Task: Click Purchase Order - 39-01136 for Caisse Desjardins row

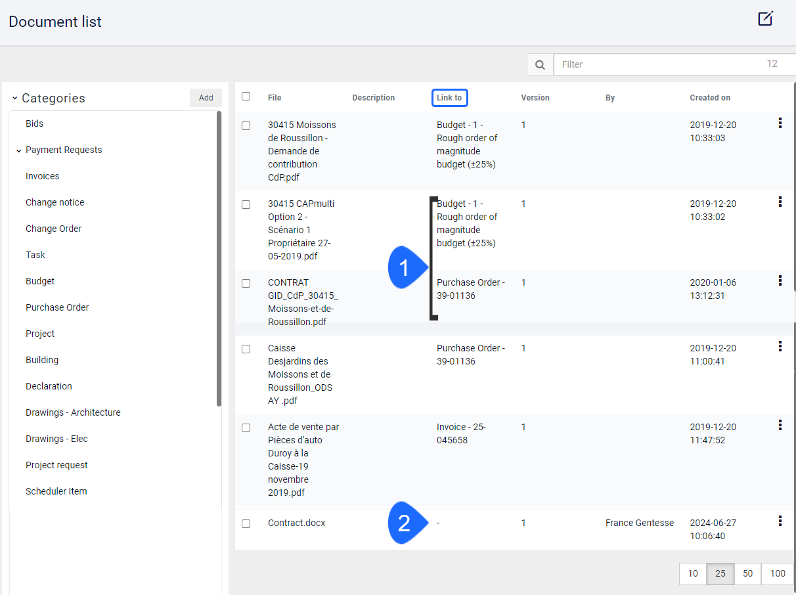Action: (x=471, y=355)
